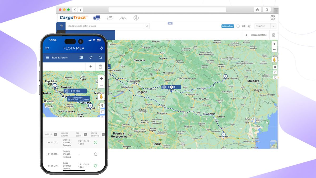Click waypoint marker 2 near Viena on phone map
This screenshot has width=316, height=178.
point(55,85)
